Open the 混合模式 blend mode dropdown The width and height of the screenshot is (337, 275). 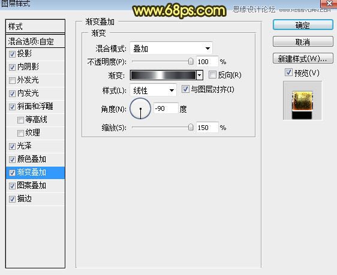(x=171, y=49)
